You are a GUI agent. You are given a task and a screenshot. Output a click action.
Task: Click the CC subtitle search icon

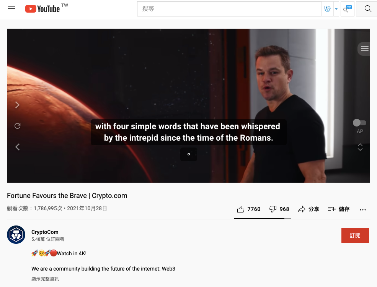[x=348, y=9]
